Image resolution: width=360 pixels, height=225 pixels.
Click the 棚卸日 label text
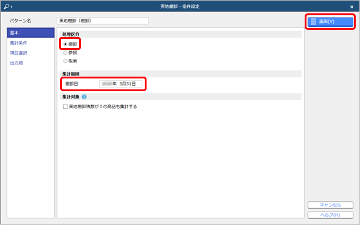click(72, 84)
